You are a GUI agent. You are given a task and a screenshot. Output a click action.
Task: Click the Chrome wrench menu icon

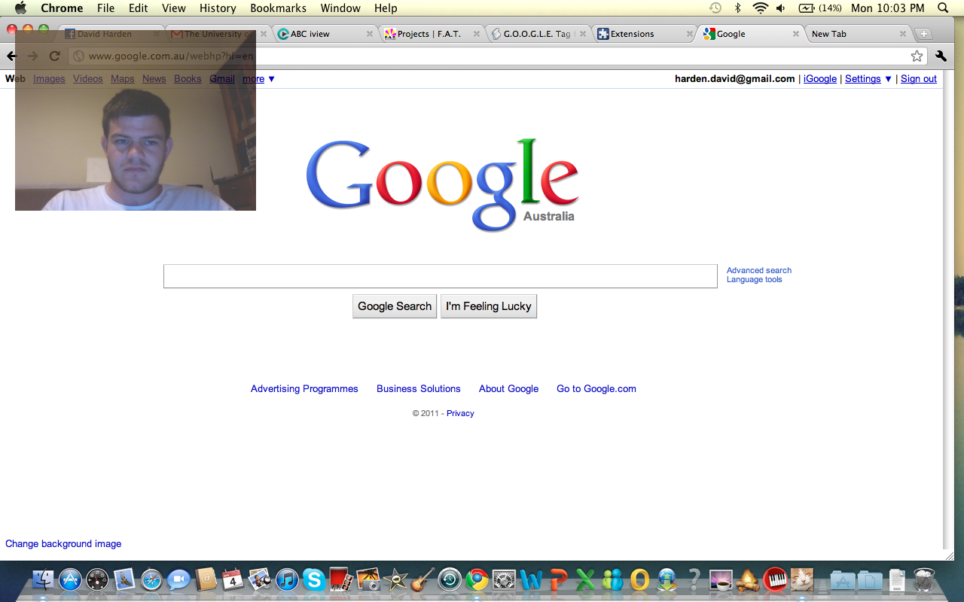tap(941, 56)
